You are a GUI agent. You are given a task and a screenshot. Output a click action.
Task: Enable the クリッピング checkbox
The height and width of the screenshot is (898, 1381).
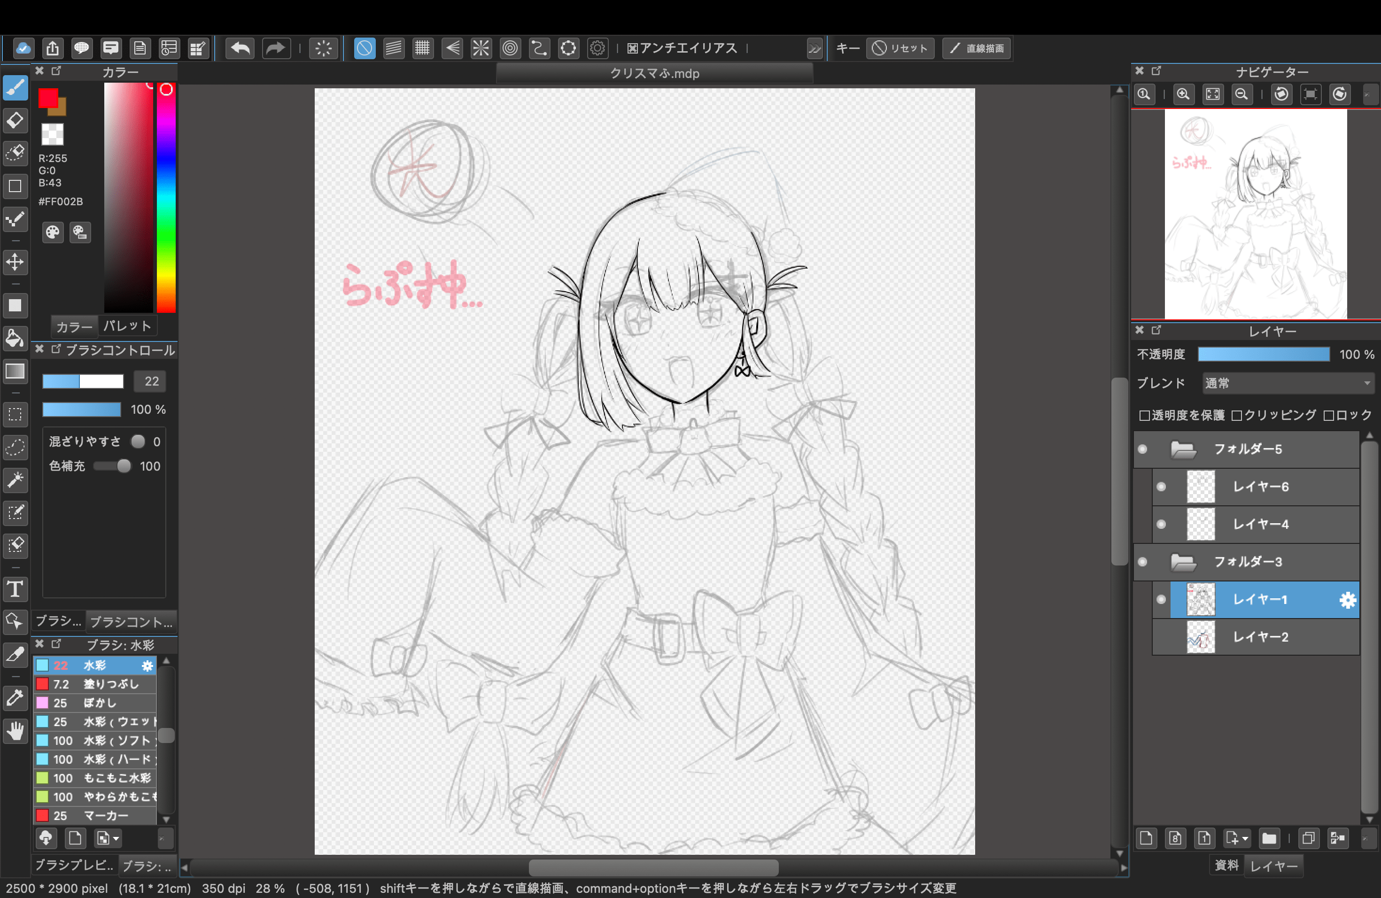(1236, 415)
